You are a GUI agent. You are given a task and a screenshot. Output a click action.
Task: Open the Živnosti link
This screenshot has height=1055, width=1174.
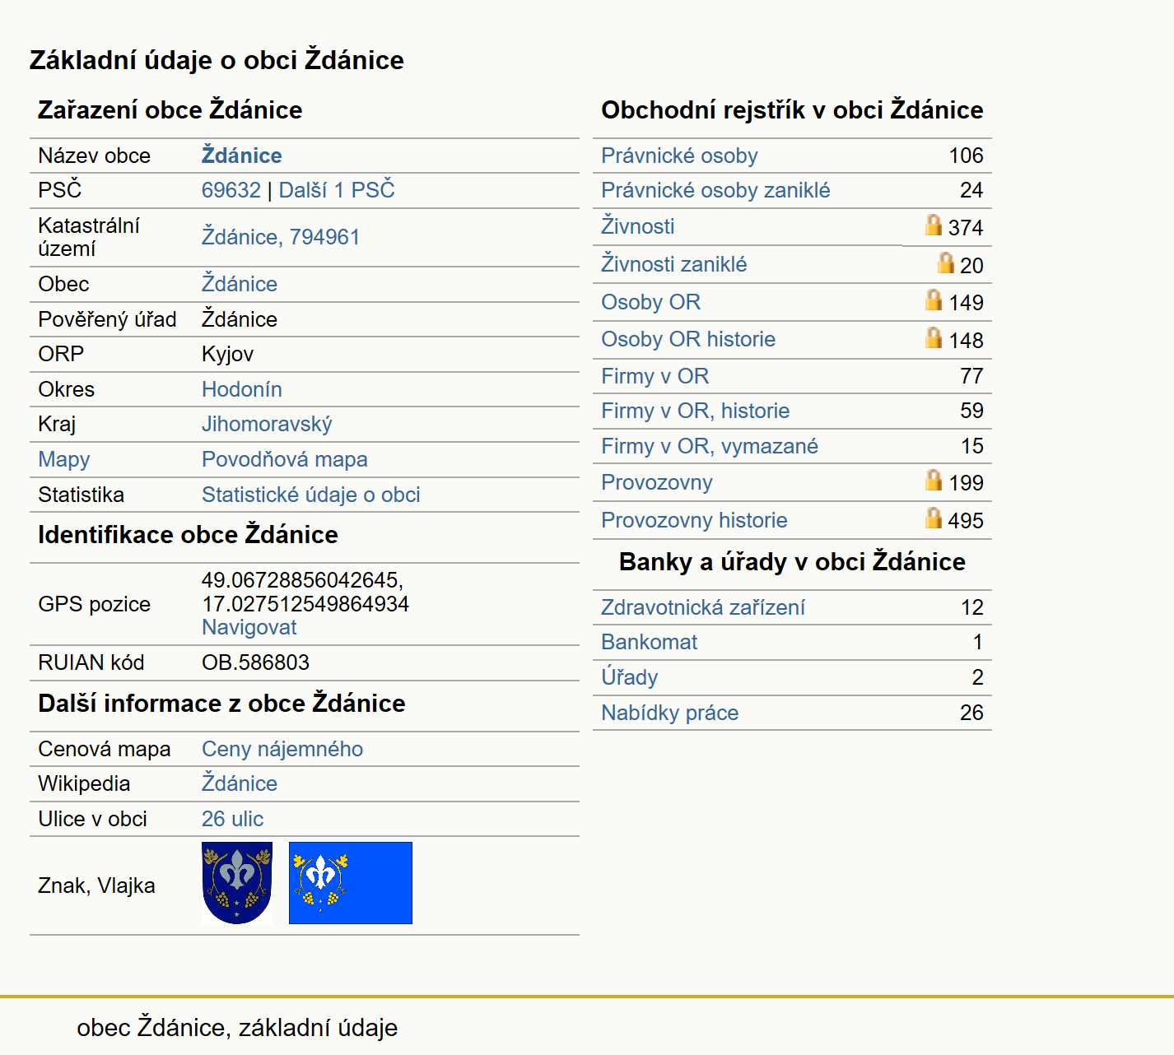(x=638, y=226)
